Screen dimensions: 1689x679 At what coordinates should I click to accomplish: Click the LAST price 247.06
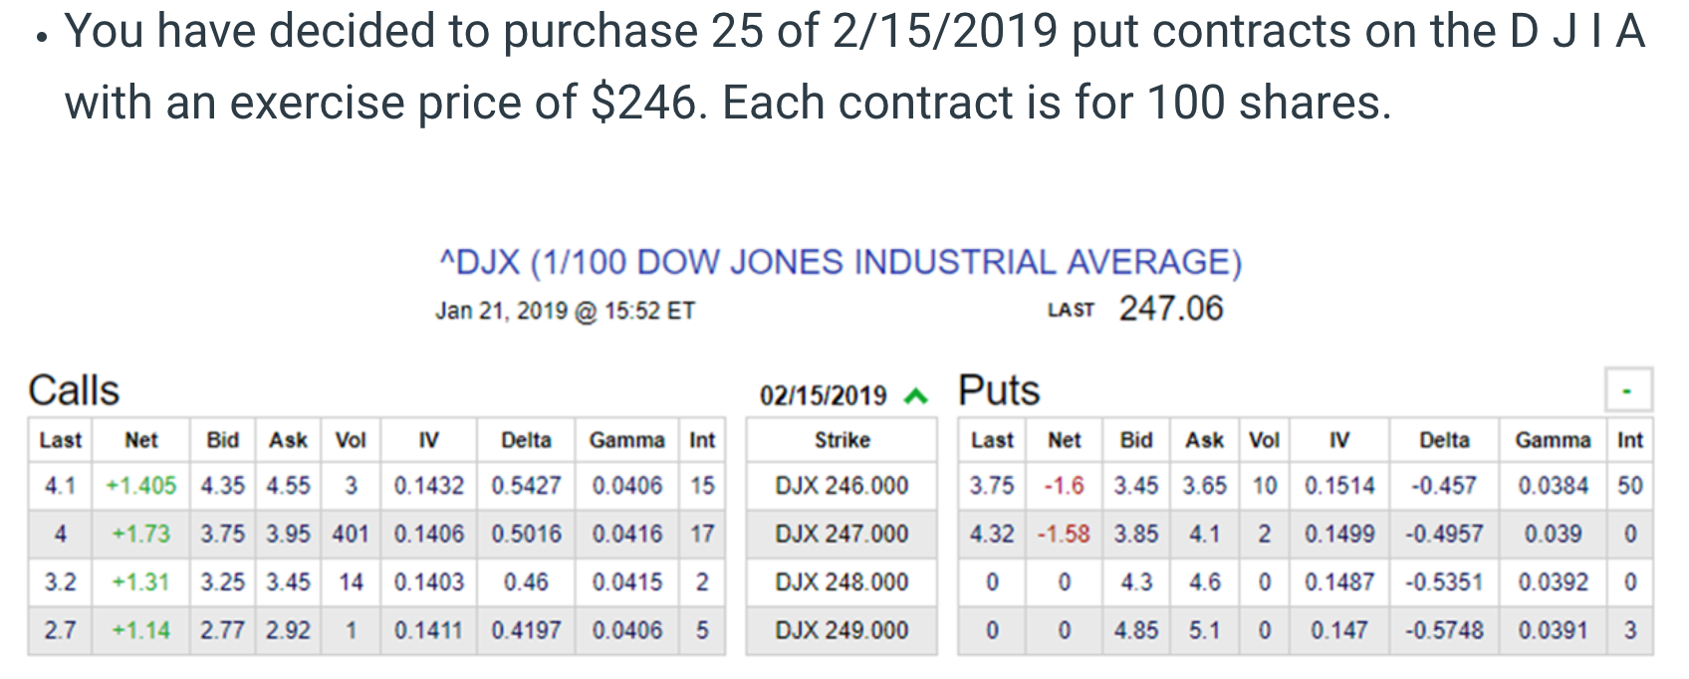(1170, 309)
